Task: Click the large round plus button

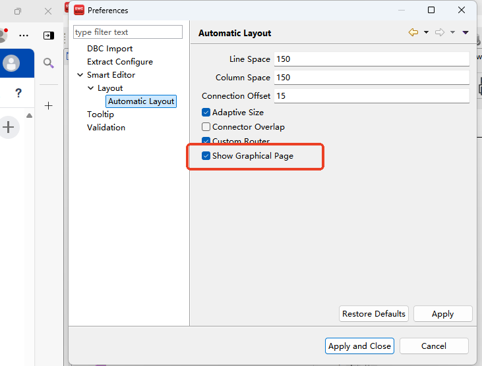Action: 9,127
